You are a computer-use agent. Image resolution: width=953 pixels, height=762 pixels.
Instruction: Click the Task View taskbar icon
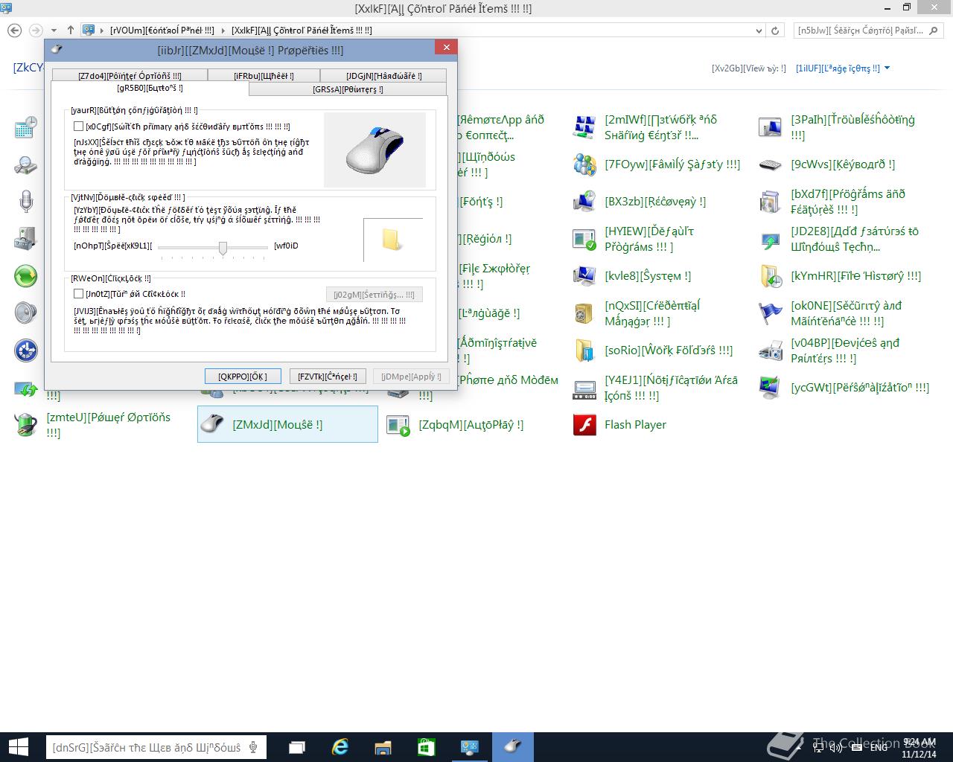(x=297, y=746)
